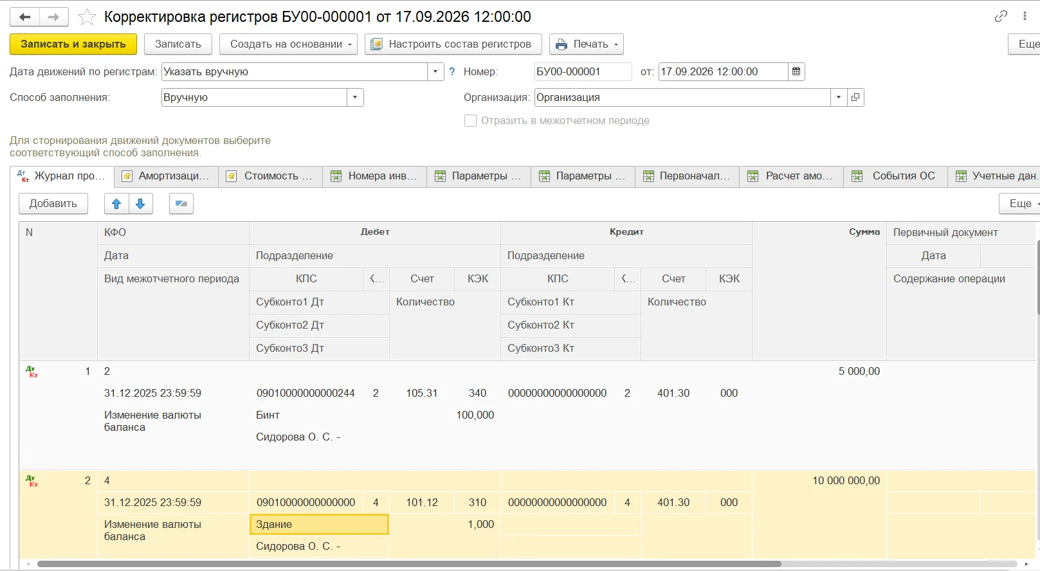
Task: Open the Печать dropdown menu
Action: pyautogui.click(x=587, y=44)
